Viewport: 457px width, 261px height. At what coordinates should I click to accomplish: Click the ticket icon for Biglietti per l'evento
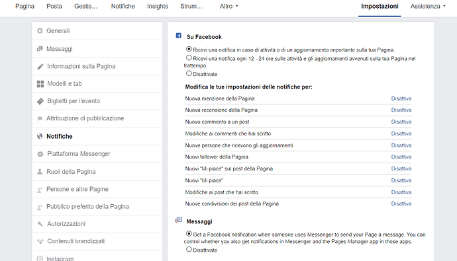coord(40,102)
